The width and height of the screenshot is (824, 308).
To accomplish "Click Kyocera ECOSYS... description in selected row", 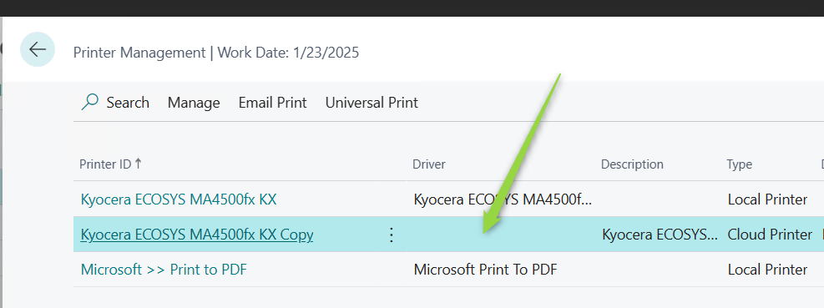I will 660,235.
